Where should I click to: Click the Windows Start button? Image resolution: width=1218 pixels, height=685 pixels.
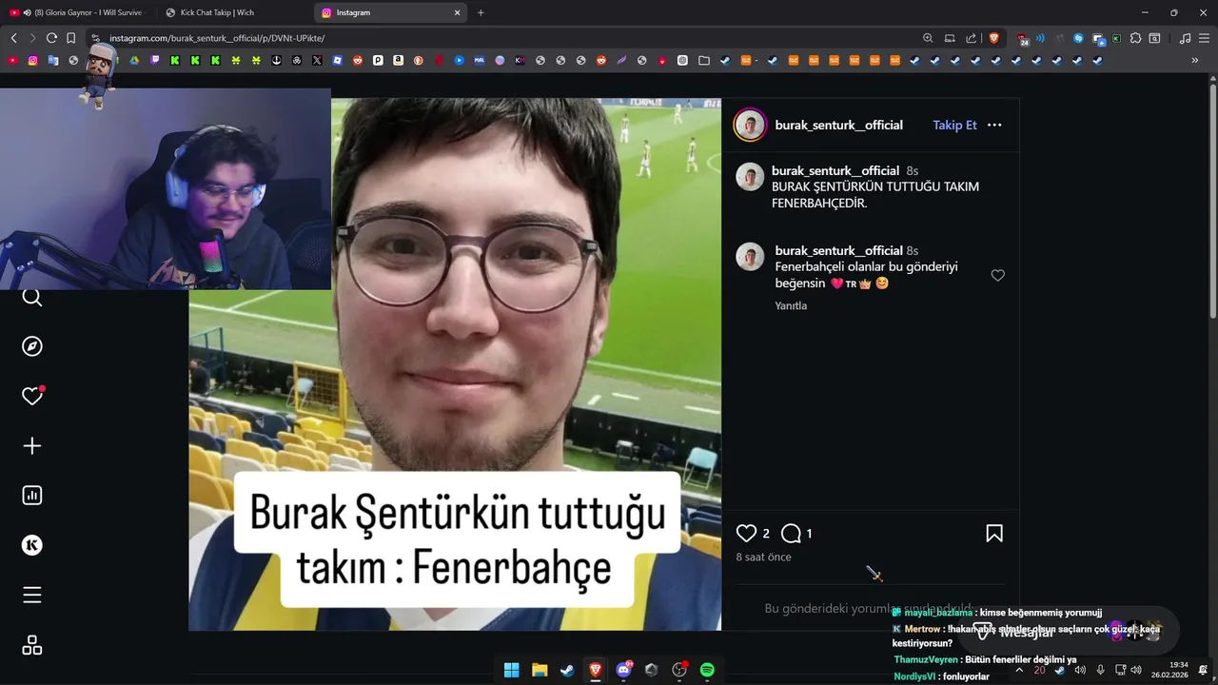[x=511, y=670]
